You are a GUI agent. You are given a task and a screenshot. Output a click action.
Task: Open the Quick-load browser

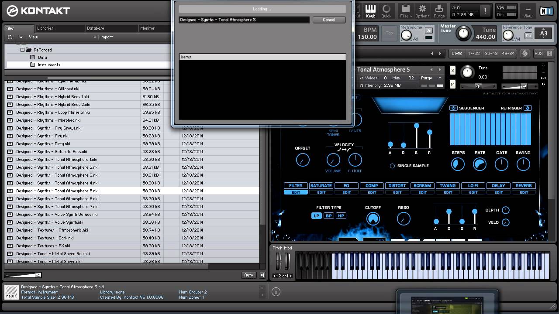pyautogui.click(x=386, y=11)
